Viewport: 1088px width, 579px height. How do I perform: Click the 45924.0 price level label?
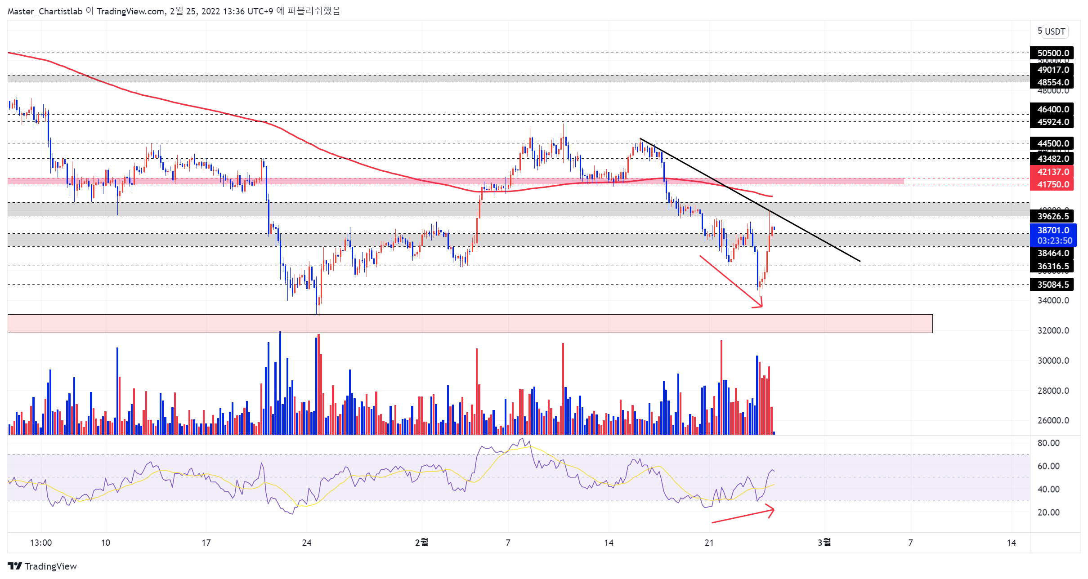point(1052,122)
